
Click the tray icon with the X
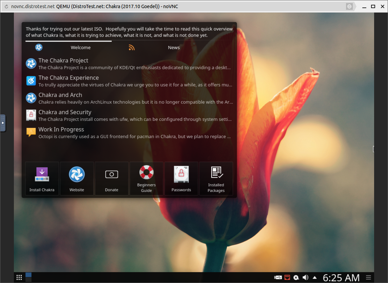coord(296,278)
